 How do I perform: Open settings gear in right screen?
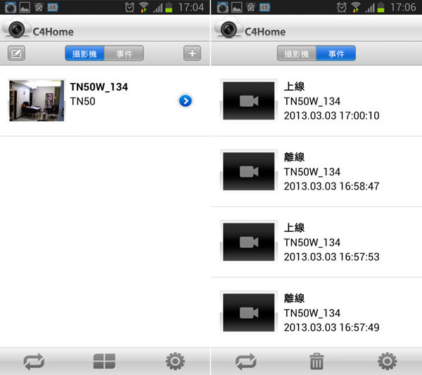(388, 361)
